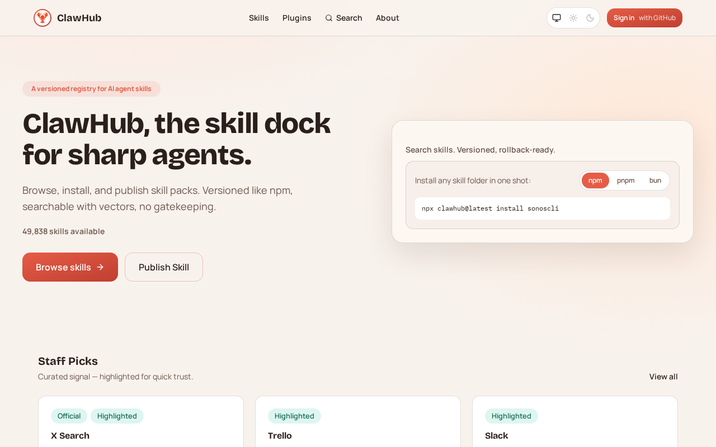Screen dimensions: 716x447
Task: Sign in with GitHub
Action: 644,17
